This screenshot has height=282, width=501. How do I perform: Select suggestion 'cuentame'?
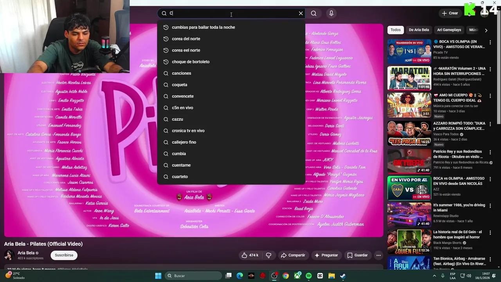click(231, 165)
